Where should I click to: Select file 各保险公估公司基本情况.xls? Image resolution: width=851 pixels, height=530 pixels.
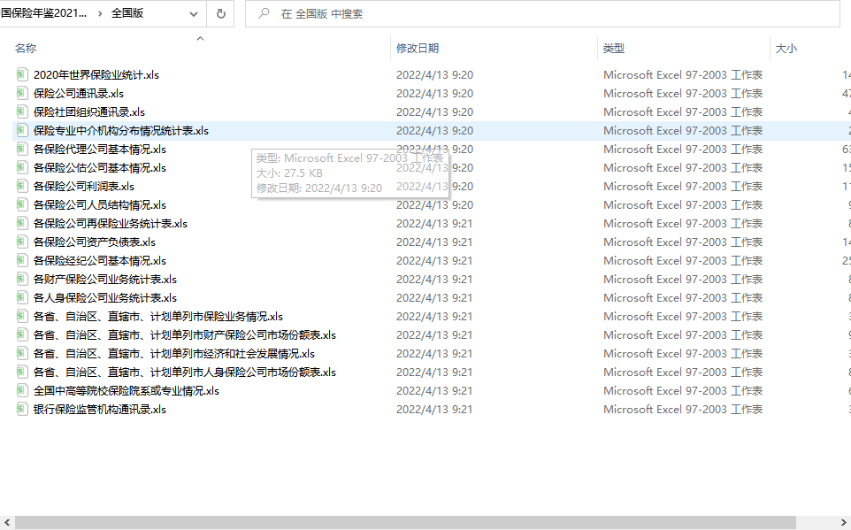tap(100, 168)
